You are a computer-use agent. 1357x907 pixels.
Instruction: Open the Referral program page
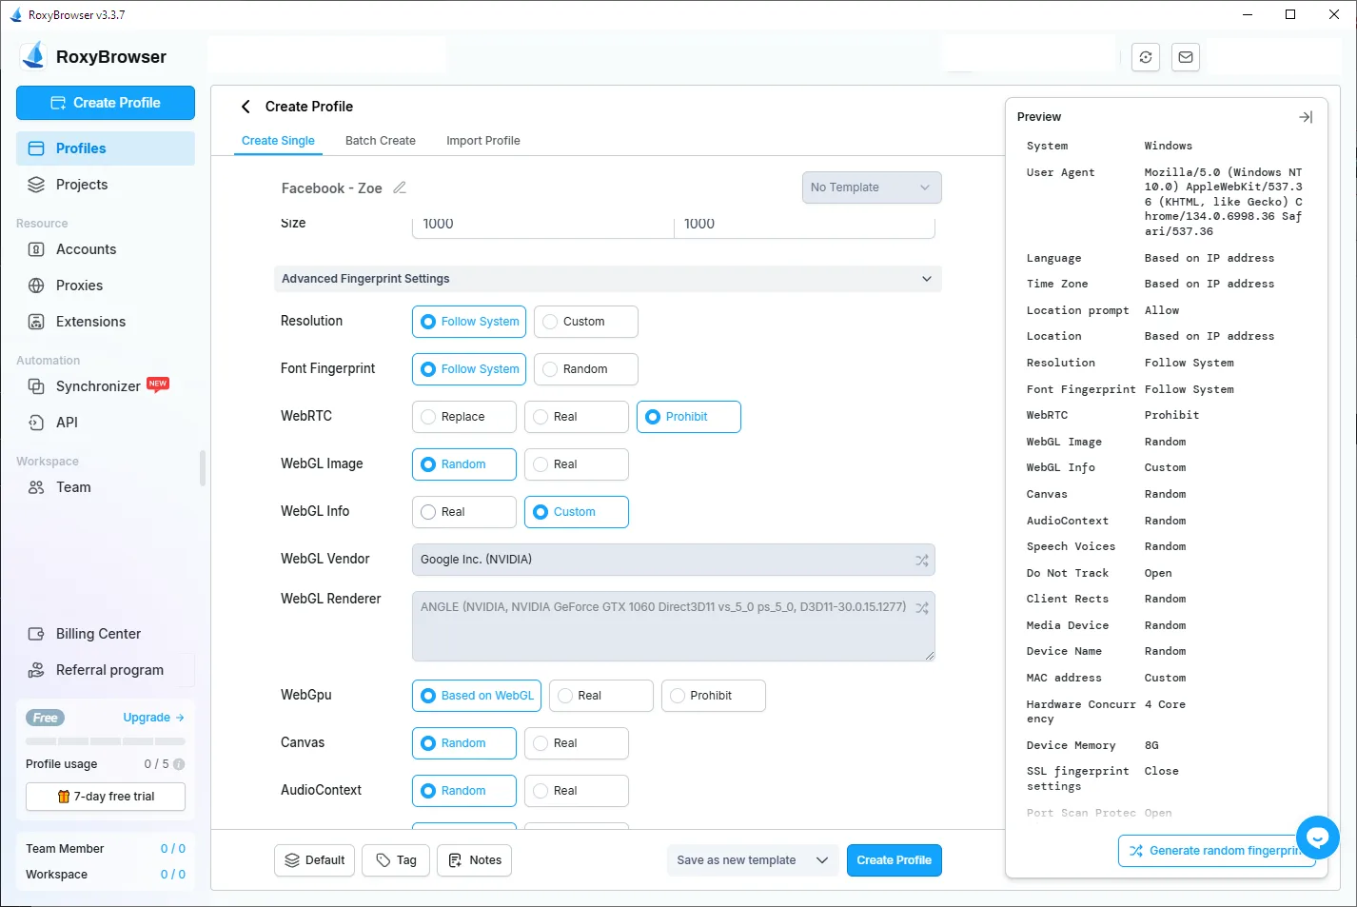(106, 670)
